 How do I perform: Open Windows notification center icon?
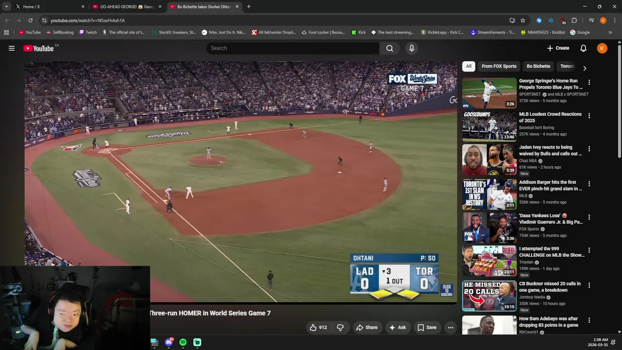click(613, 342)
